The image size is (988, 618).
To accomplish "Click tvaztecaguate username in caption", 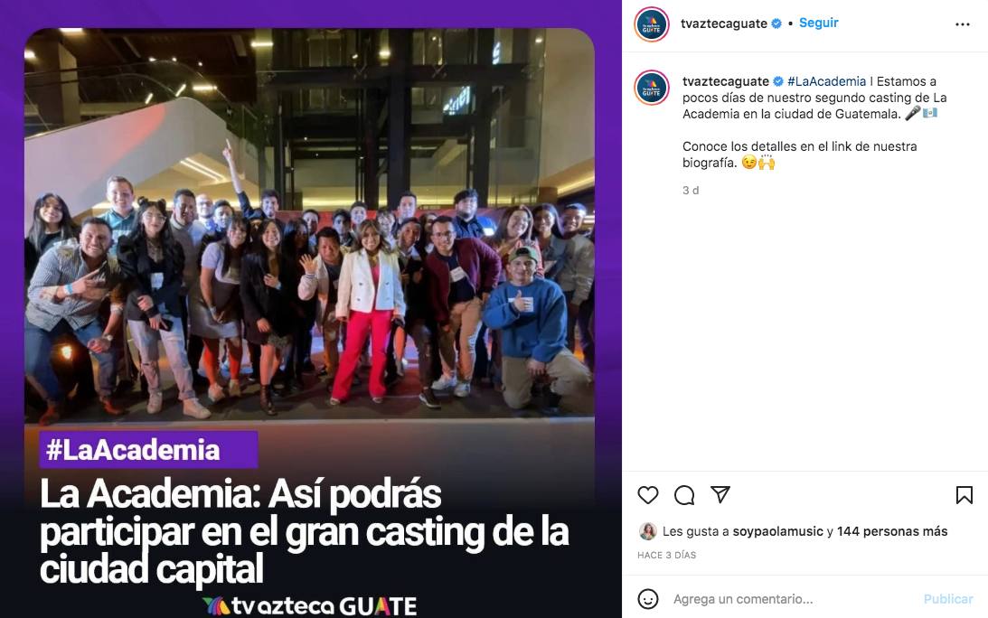I will (725, 81).
